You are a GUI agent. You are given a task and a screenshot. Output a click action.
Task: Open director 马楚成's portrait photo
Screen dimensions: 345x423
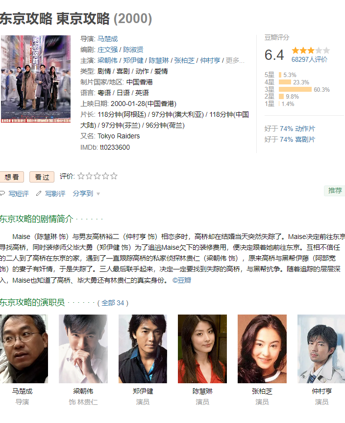pos(24,349)
